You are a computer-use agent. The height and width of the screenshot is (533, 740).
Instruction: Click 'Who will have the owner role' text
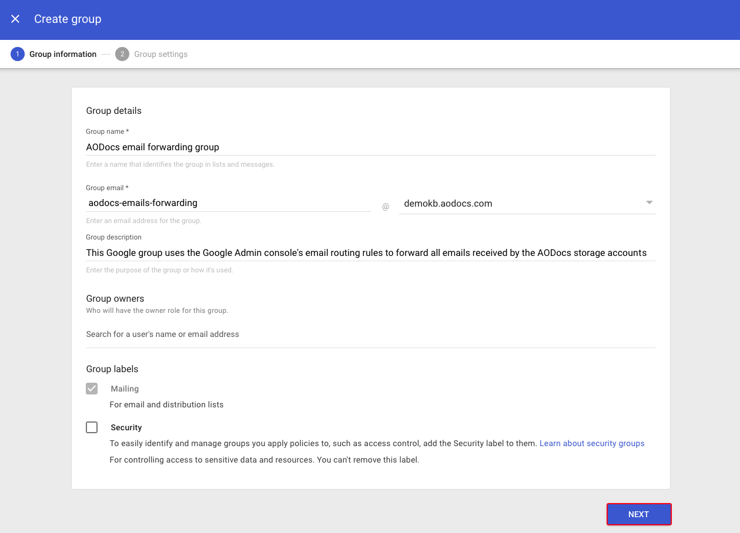(x=157, y=311)
